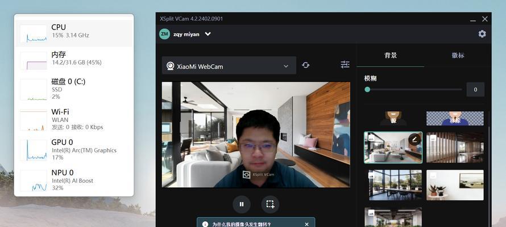Click the "15% 3.14 GHz" CPU value

coord(70,35)
